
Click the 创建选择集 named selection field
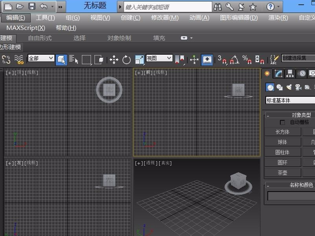pyautogui.click(x=298, y=58)
